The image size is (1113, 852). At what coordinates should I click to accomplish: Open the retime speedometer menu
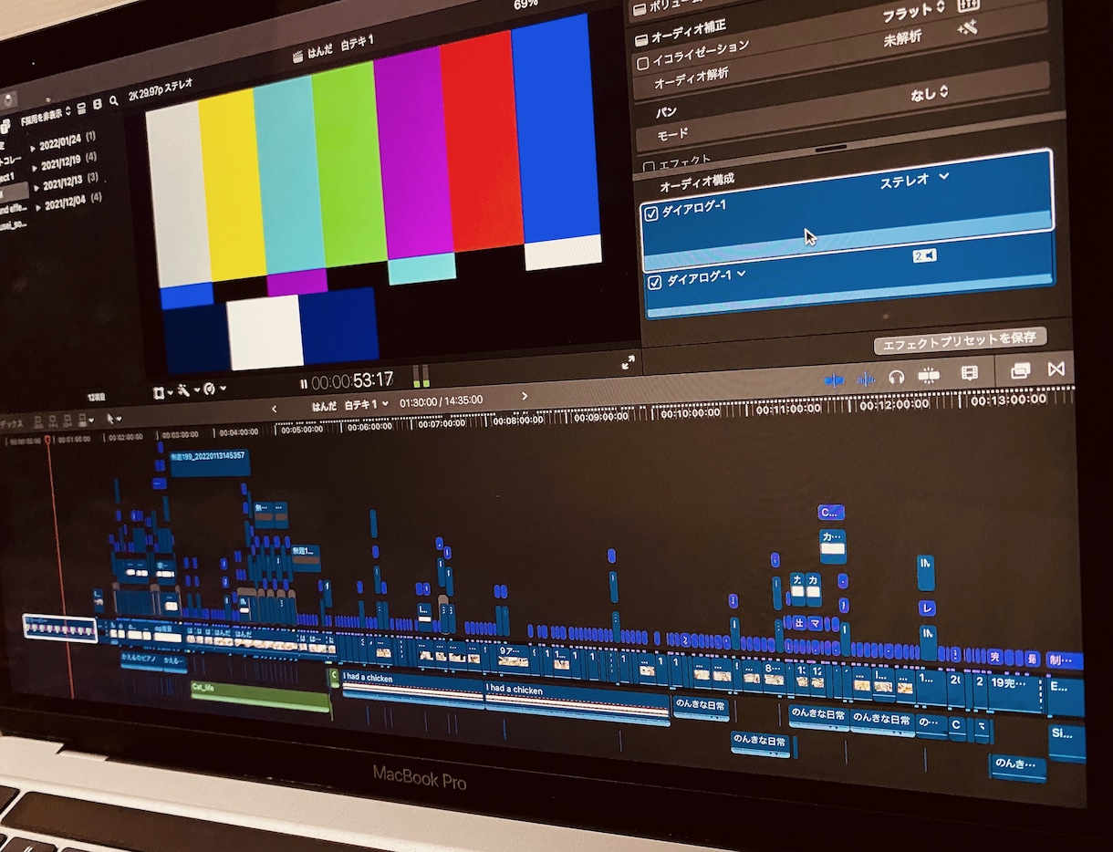213,389
